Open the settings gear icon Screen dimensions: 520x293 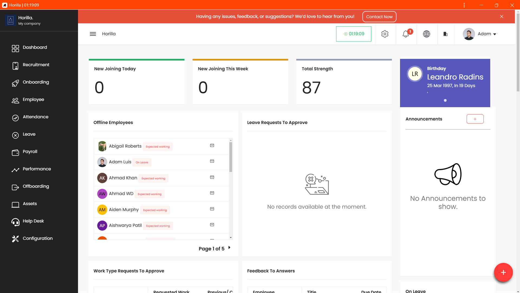click(385, 34)
